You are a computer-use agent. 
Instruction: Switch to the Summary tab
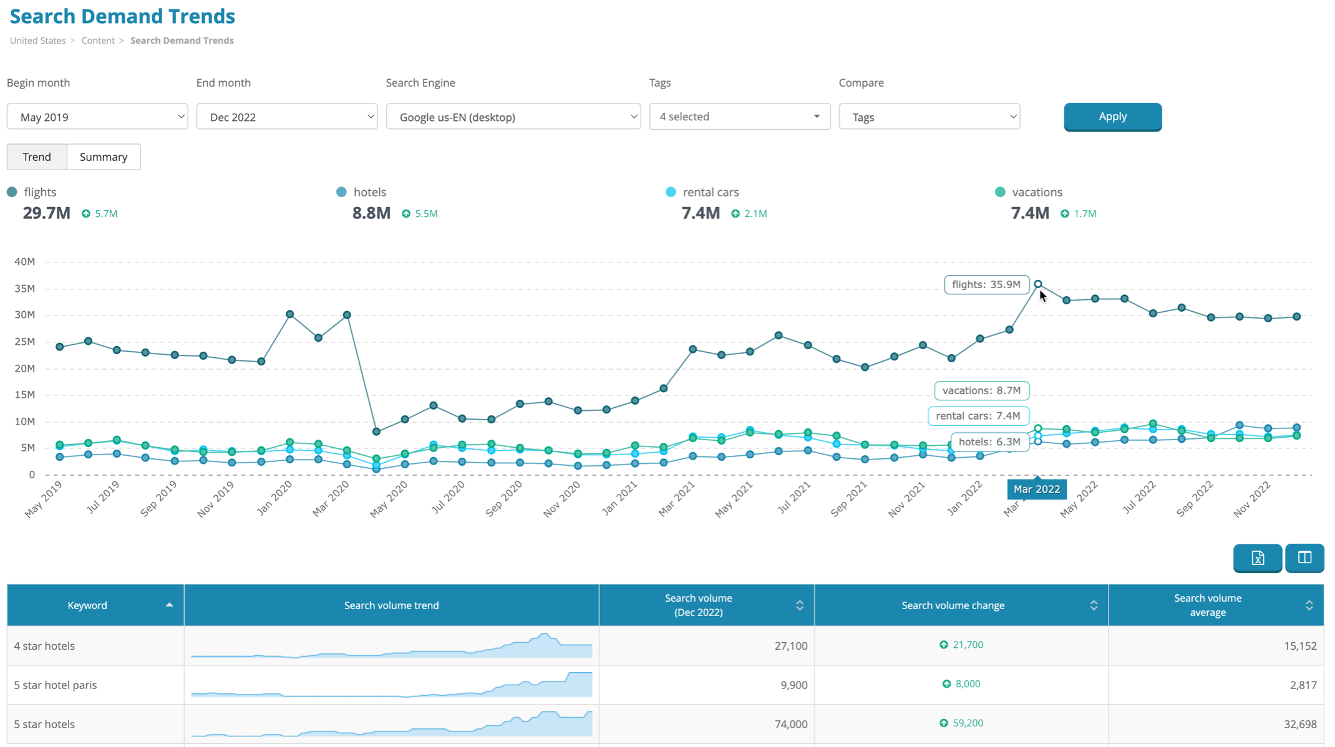104,157
